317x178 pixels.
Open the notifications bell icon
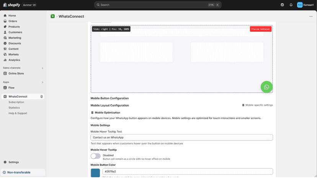291,5
